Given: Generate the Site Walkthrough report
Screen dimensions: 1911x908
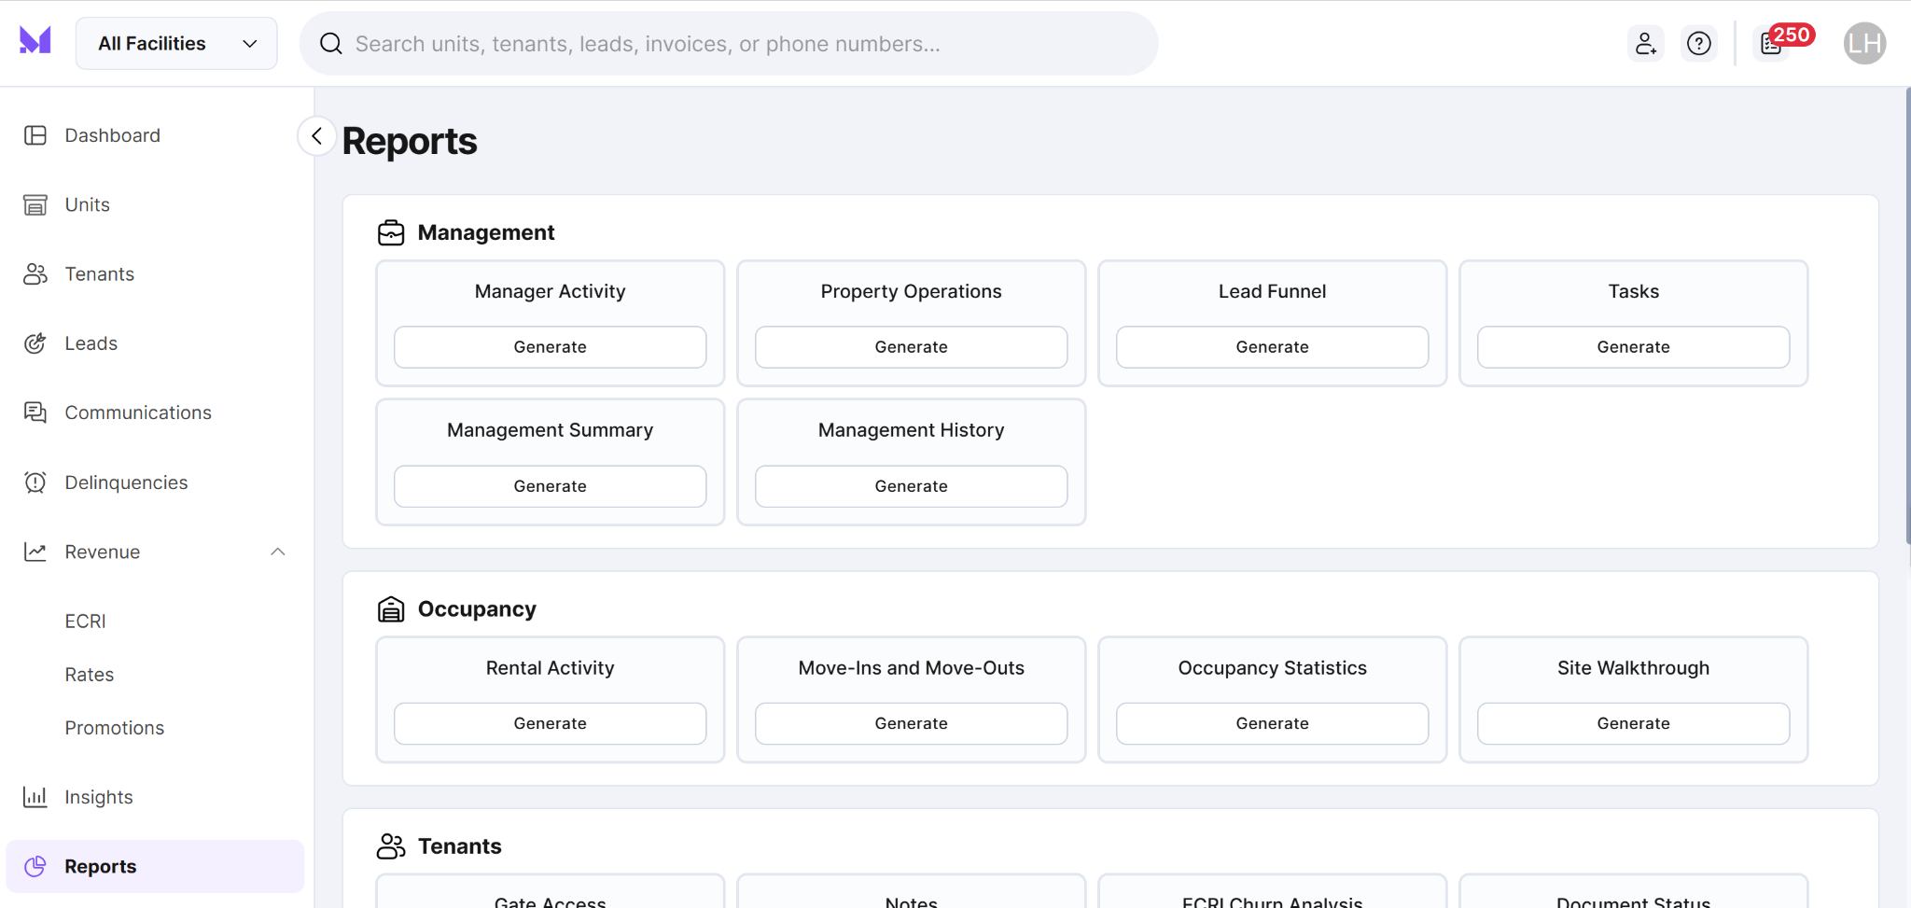Looking at the screenshot, I should tap(1634, 723).
